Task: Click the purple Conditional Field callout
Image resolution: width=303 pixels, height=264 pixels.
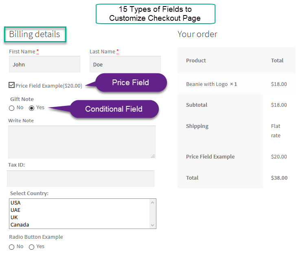Action: 114,109
